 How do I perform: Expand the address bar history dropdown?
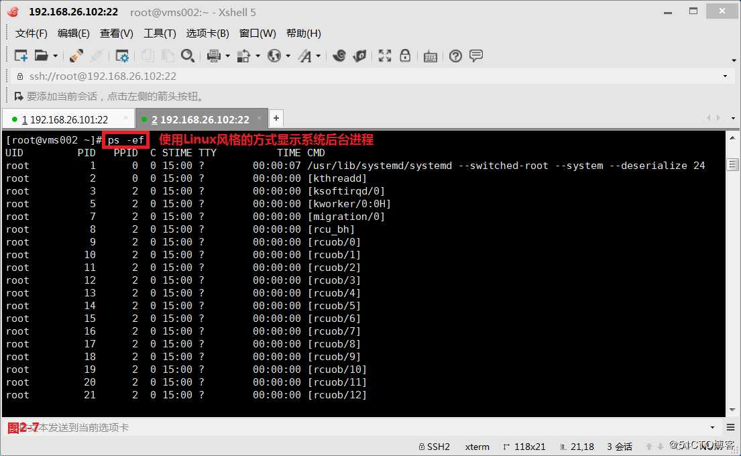coord(725,76)
